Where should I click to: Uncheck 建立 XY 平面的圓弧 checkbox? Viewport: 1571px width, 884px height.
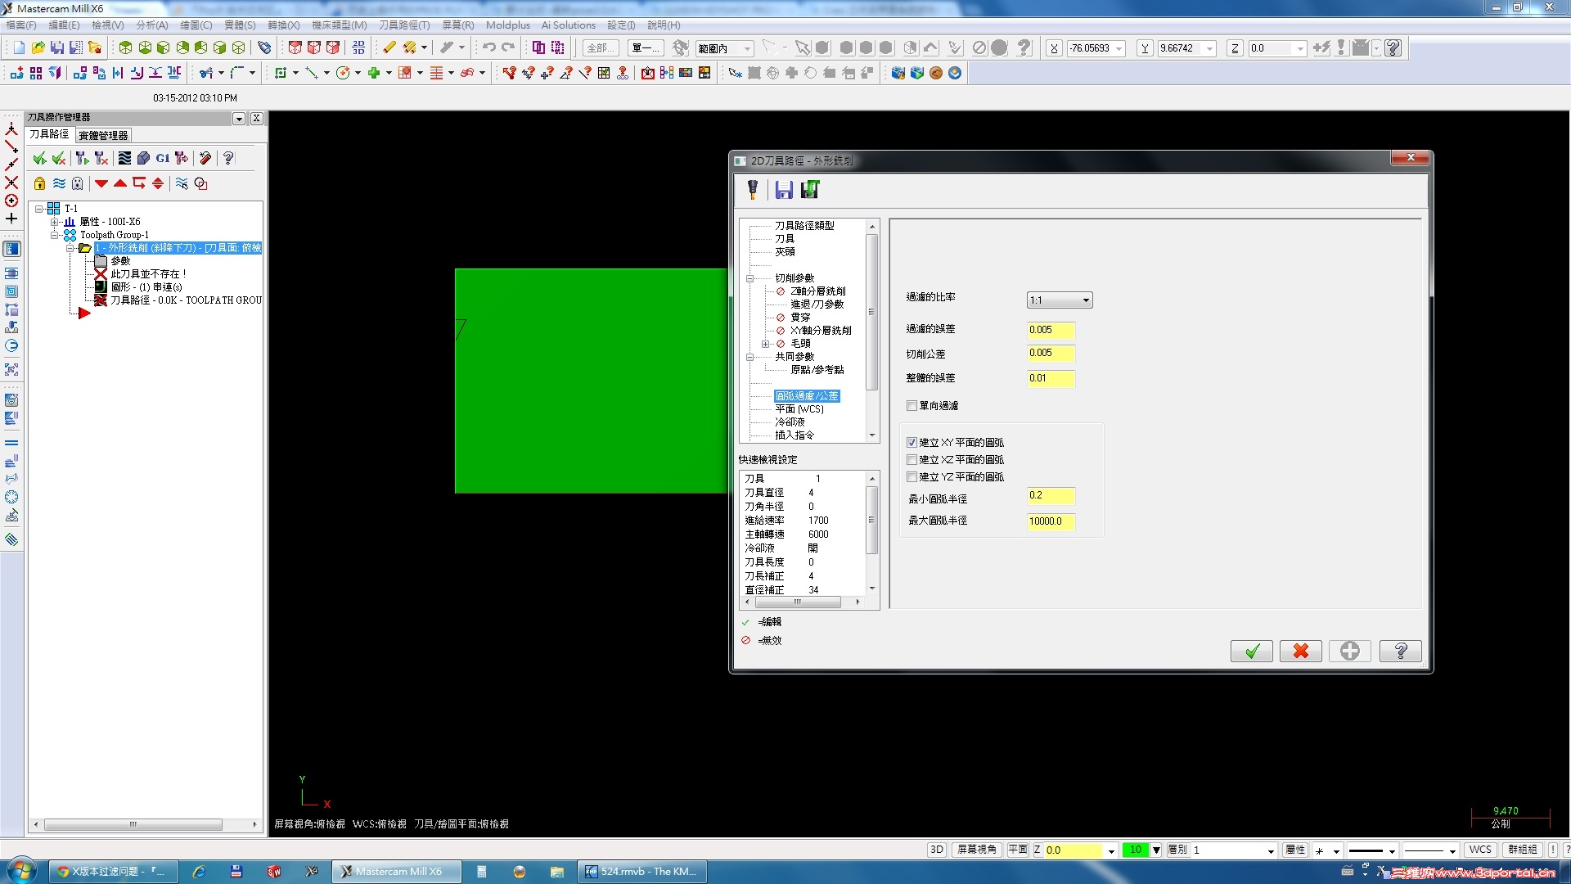(912, 443)
